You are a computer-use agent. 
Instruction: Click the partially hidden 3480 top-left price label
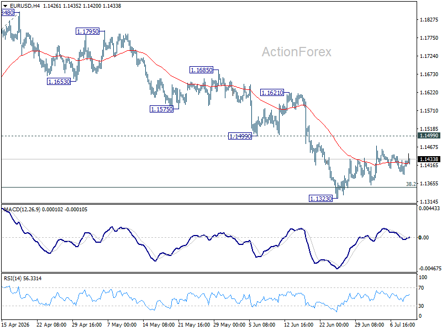(8, 13)
